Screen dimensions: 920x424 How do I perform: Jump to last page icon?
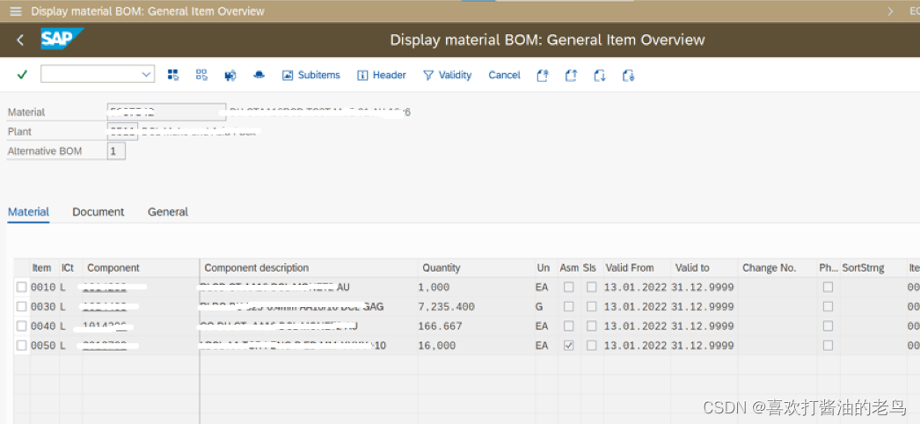coord(628,75)
